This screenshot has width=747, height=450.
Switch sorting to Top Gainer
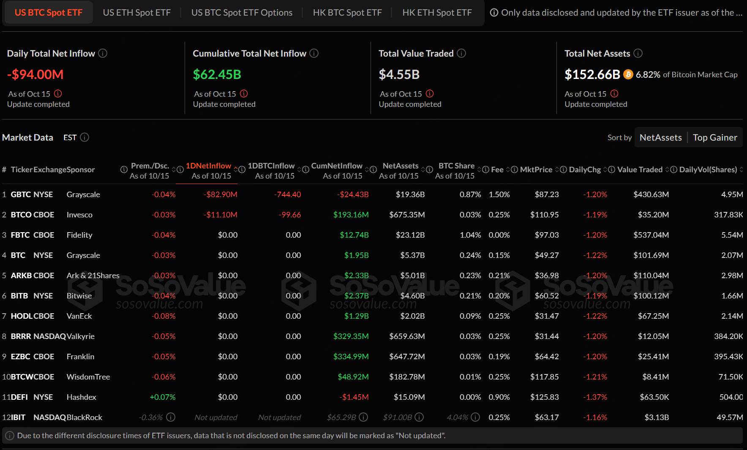714,138
